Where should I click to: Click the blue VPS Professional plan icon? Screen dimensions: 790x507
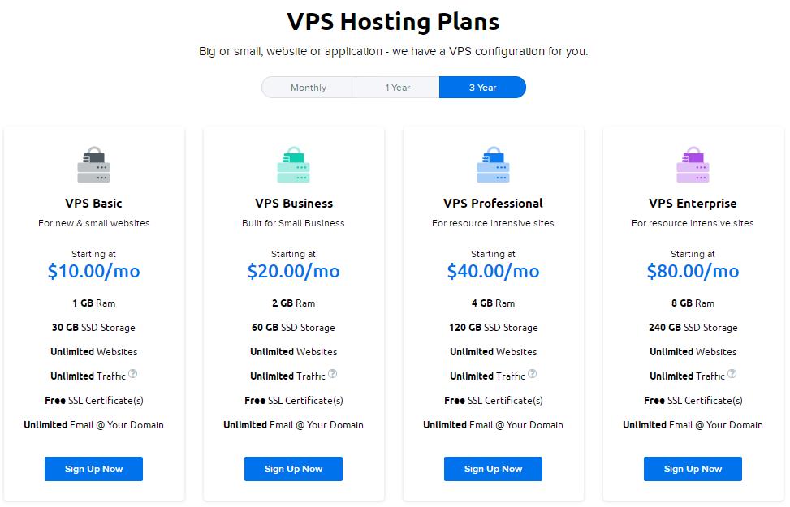pyautogui.click(x=493, y=165)
